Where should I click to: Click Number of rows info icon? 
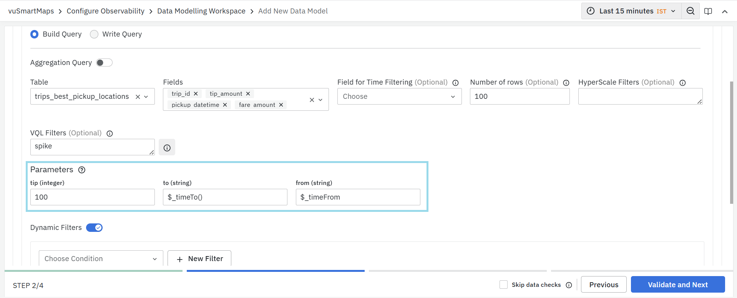point(566,83)
